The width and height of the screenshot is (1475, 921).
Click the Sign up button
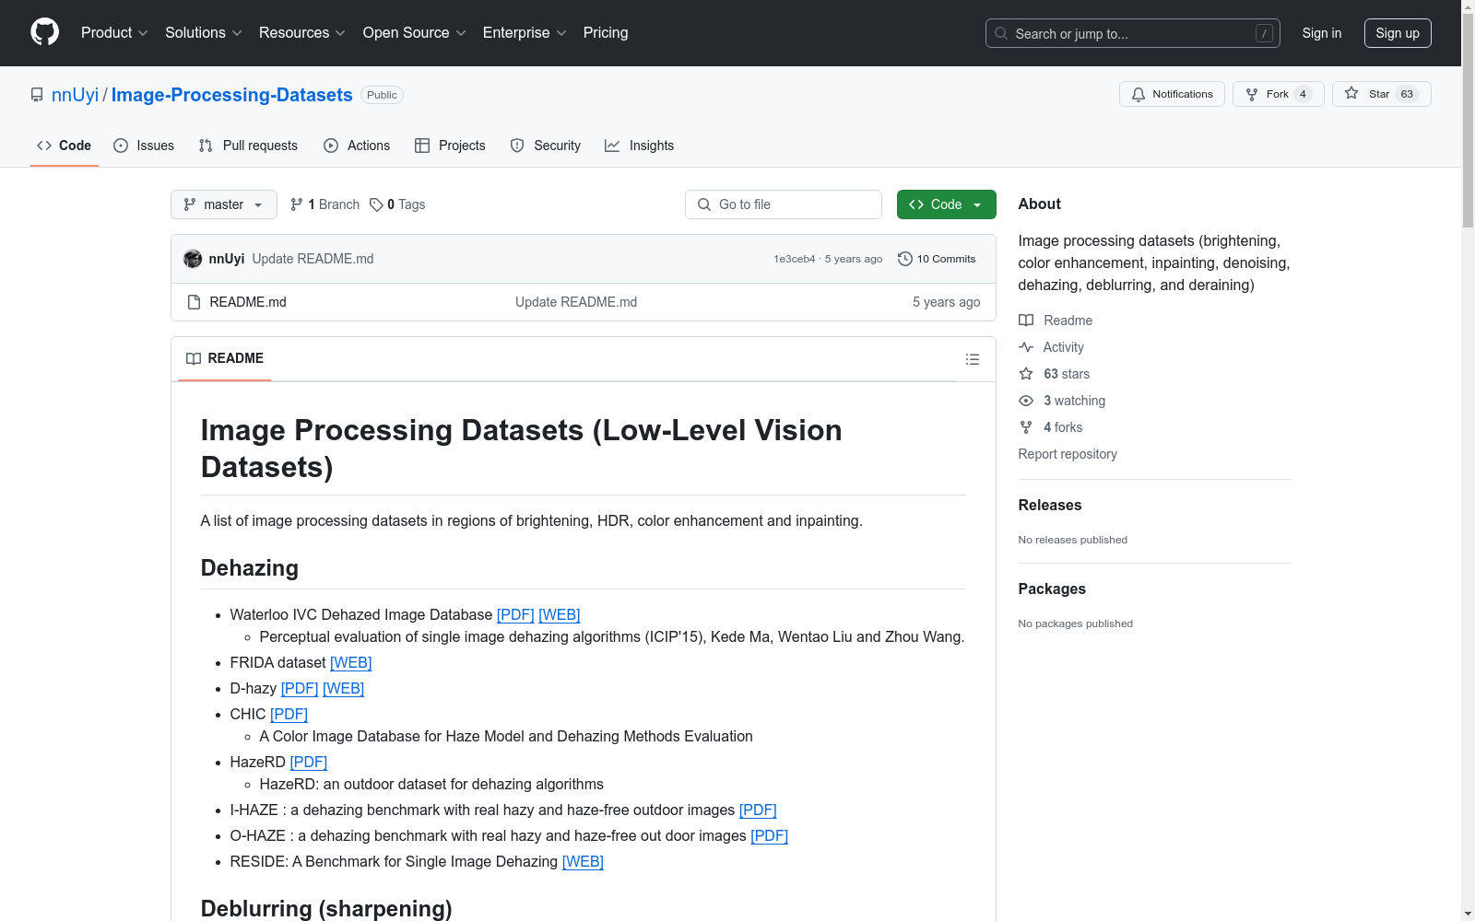1398,33
